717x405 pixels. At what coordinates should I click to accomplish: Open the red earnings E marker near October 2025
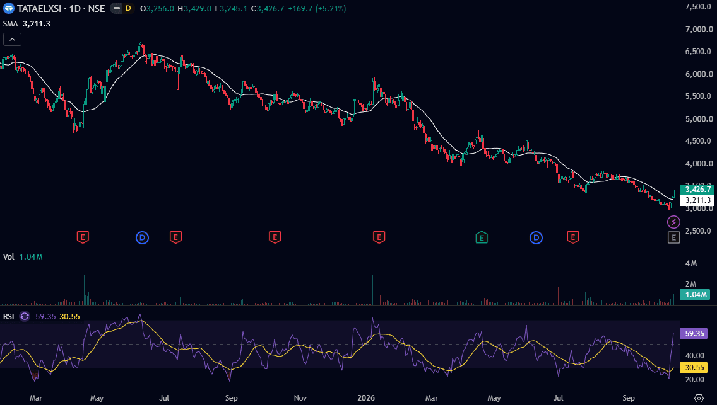(275, 237)
